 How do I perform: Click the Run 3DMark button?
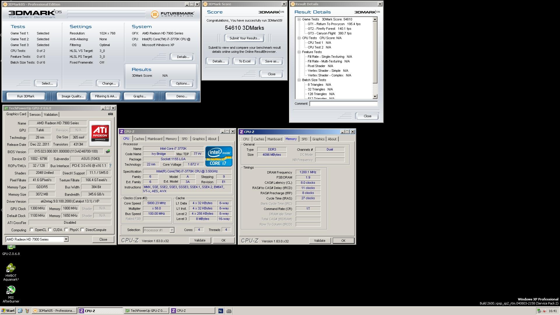26,96
